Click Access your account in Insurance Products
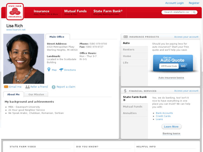 click(x=186, y=37)
